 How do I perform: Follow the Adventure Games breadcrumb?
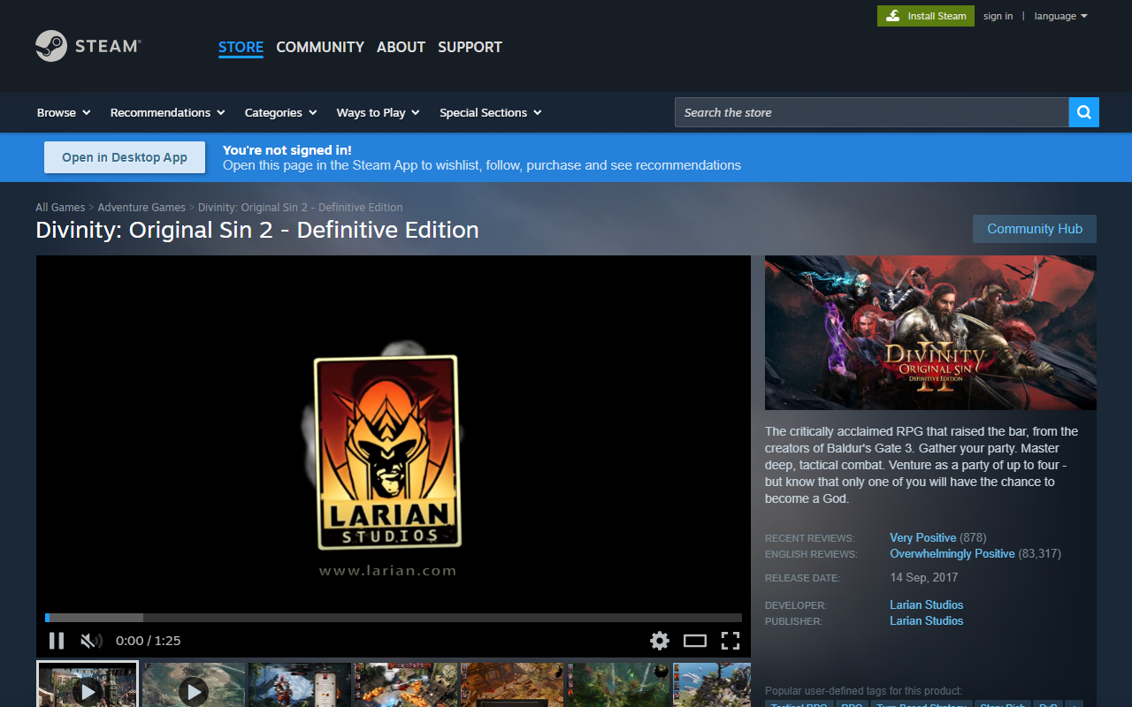pyautogui.click(x=141, y=208)
